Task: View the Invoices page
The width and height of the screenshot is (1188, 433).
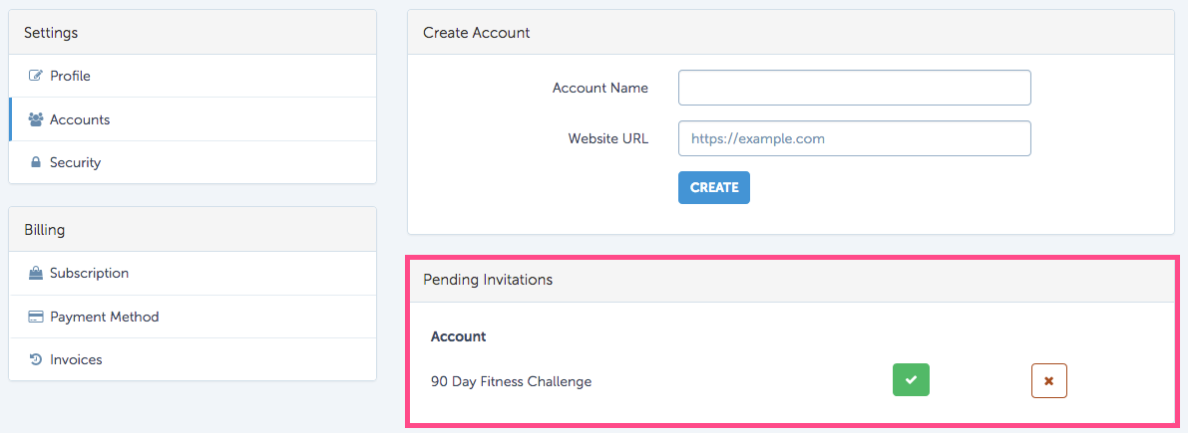Action: point(193,359)
